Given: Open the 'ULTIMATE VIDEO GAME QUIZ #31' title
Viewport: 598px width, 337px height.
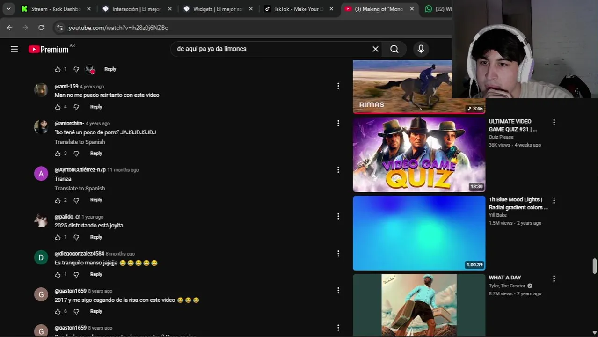Looking at the screenshot, I should point(513,125).
